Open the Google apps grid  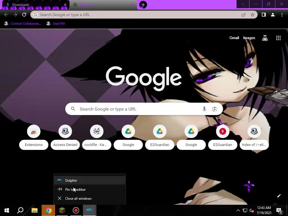(x=278, y=38)
